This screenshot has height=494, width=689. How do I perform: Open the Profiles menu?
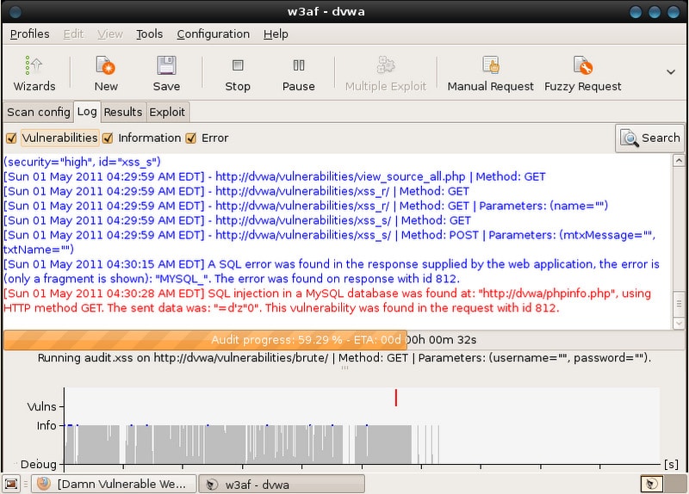pyautogui.click(x=29, y=34)
